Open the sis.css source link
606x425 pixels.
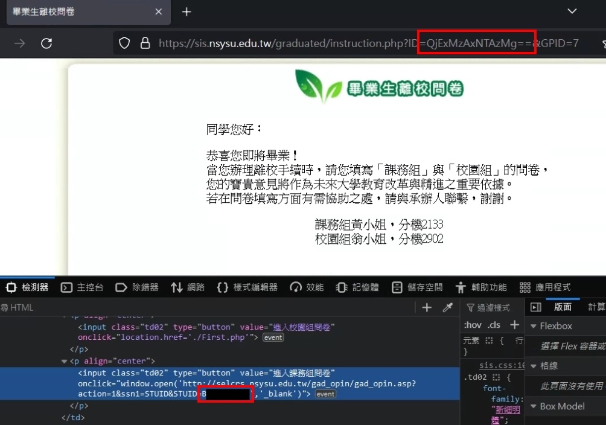coord(502,365)
